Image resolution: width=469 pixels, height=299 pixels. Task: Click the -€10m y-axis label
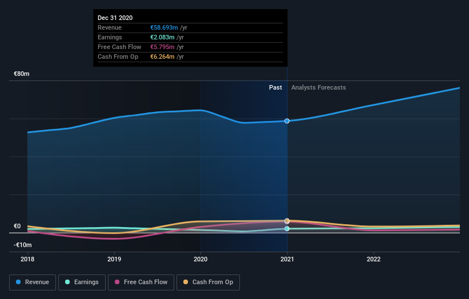22,245
